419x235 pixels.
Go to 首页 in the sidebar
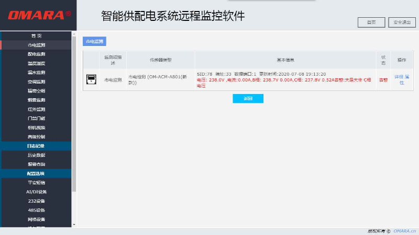[36, 36]
